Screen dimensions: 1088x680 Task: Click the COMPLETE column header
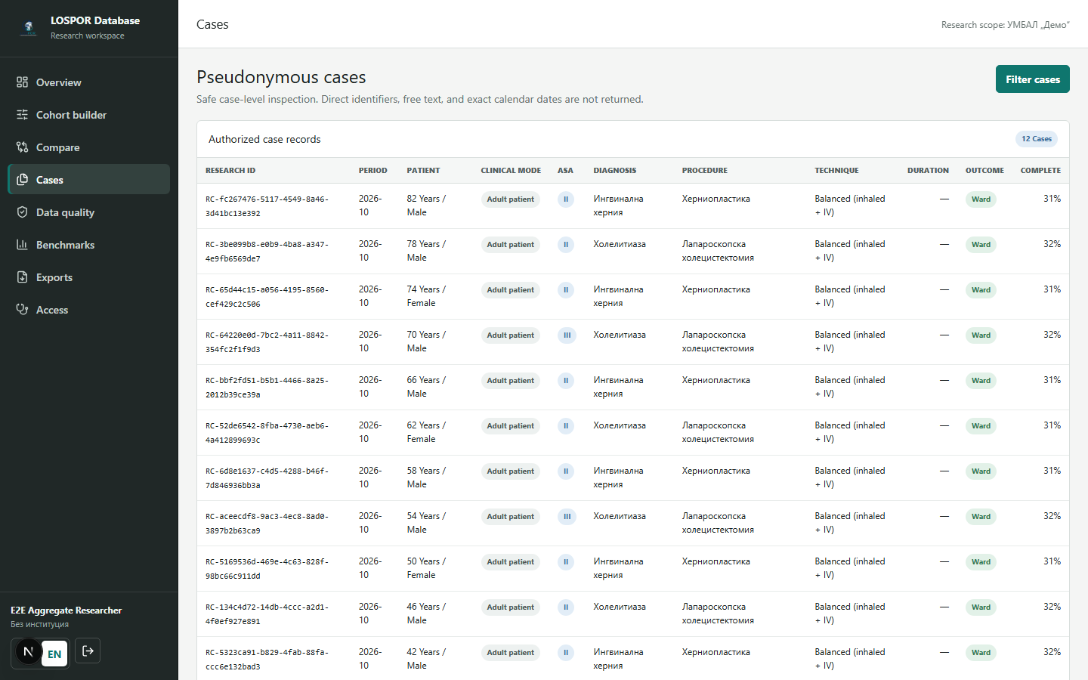point(1040,171)
